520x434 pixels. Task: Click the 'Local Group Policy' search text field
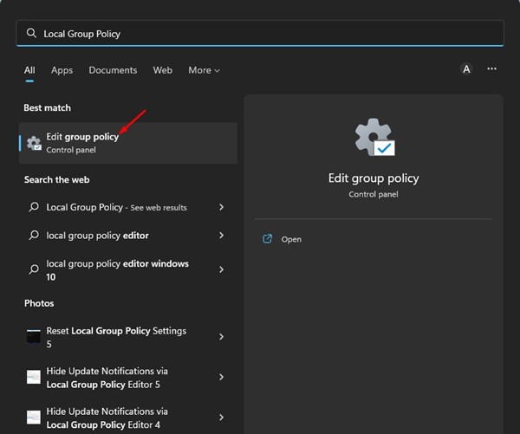coord(260,34)
